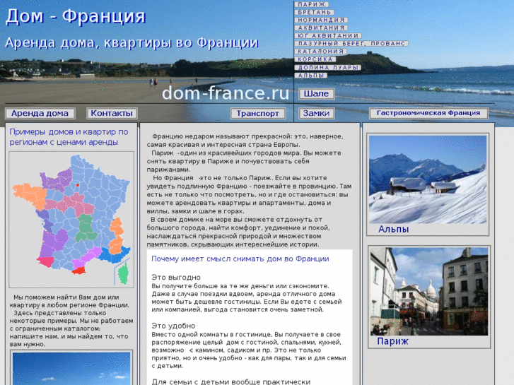Viewport: 514px width, 385px height.
Task: Click the sky photo below the map text
Action: click(x=71, y=369)
